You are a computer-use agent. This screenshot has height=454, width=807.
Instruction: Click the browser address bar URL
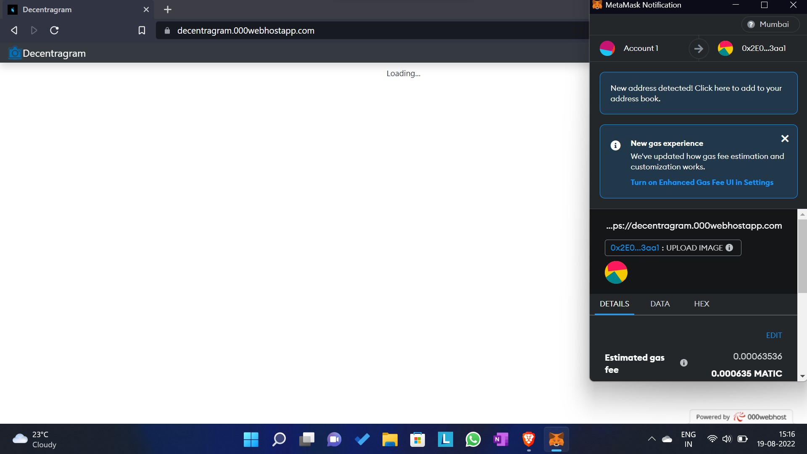[x=246, y=31]
